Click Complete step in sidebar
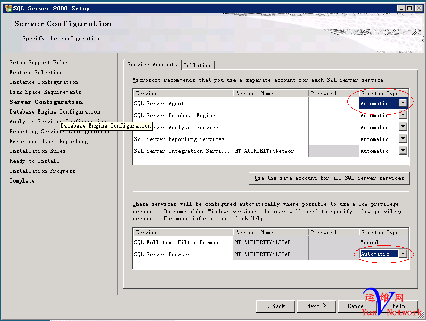The image size is (426, 321). [x=22, y=180]
